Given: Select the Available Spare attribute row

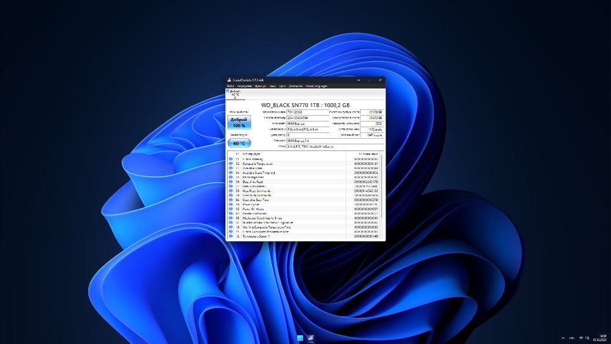Looking at the screenshot, I should pyautogui.click(x=304, y=168).
